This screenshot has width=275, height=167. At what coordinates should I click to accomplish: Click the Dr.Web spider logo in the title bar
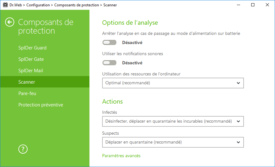tap(5, 5)
